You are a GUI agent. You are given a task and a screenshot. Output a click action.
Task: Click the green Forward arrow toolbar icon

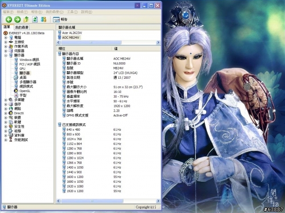17,20
